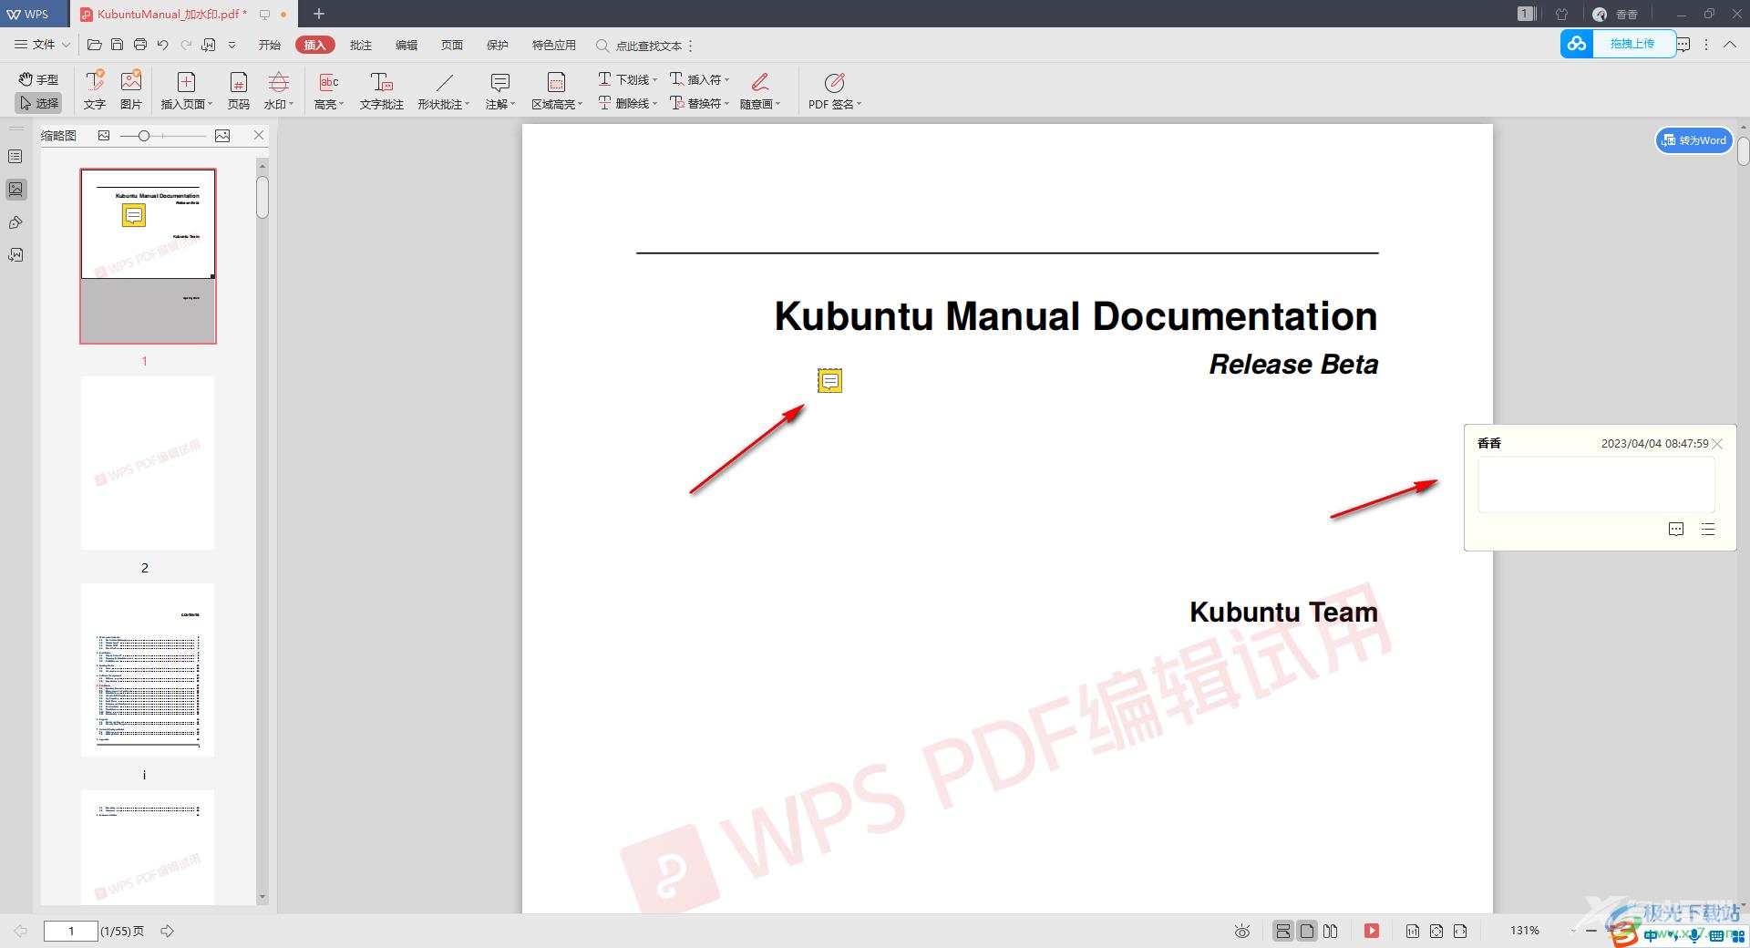Click inside the note text area
Screen dimensions: 1750x948
click(1596, 485)
